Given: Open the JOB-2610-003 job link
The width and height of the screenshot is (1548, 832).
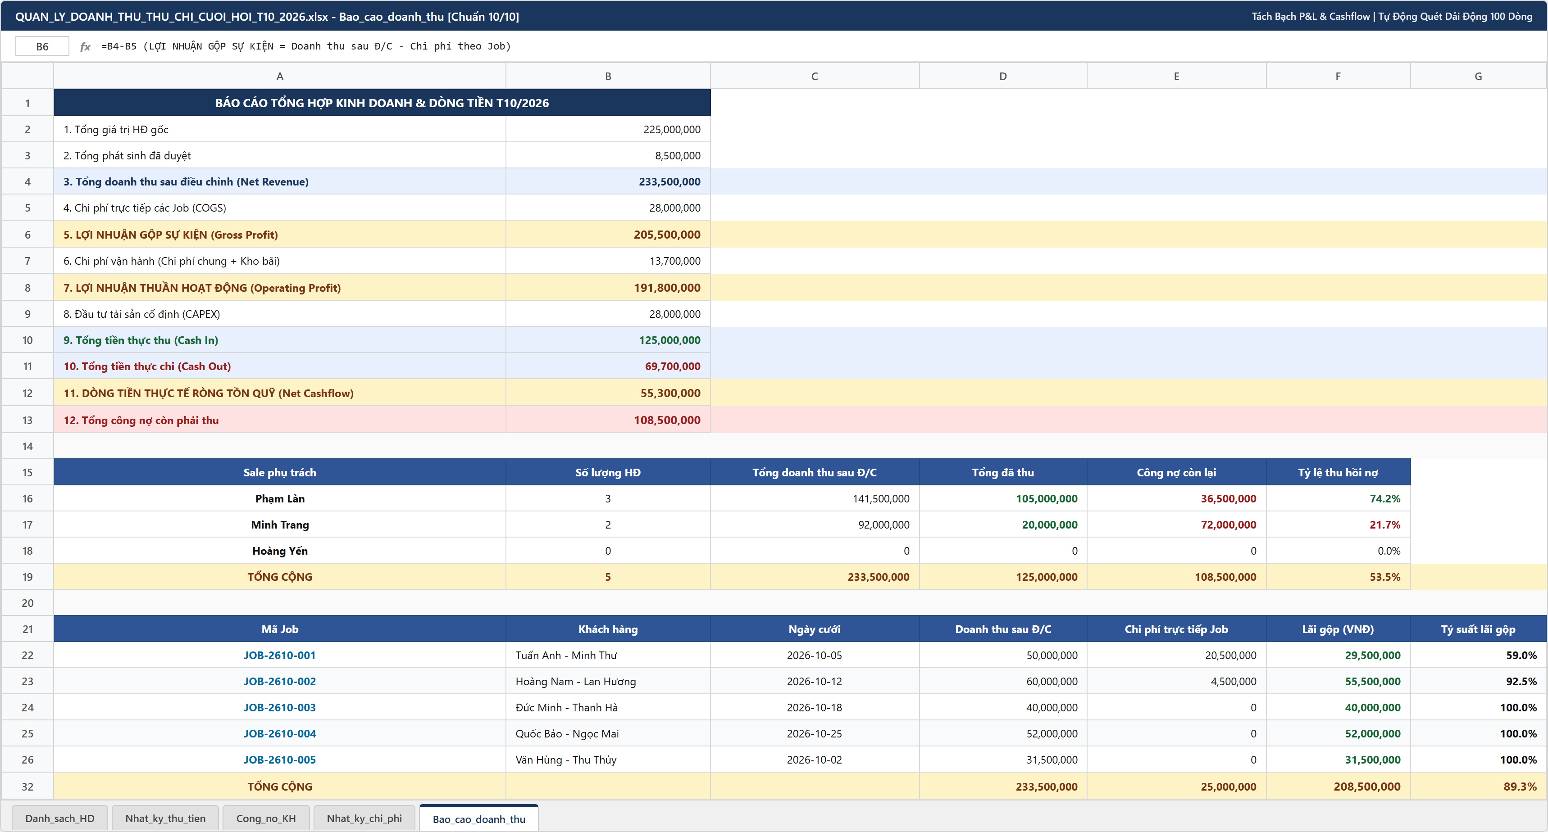Looking at the screenshot, I should 279,708.
